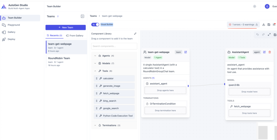This screenshot has width=277, height=140.
Task: Expand canvas to fullscreen
Action: point(269,35)
